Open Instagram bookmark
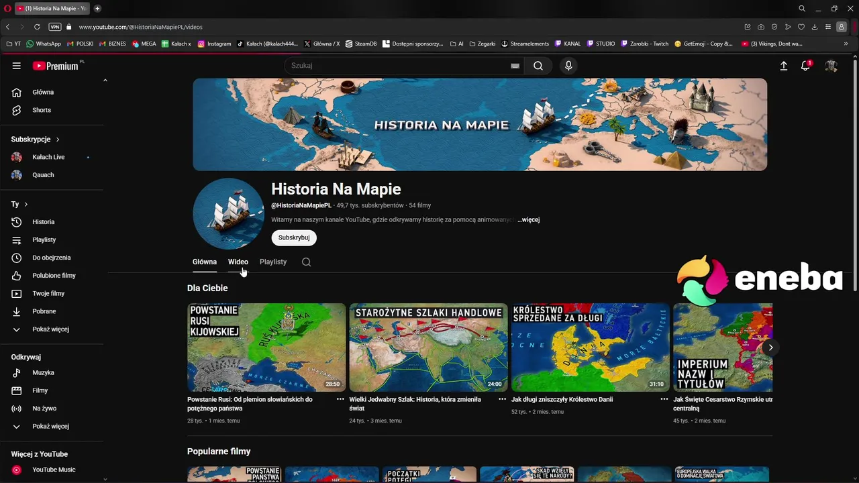Viewport: 859px width, 483px height. (215, 44)
